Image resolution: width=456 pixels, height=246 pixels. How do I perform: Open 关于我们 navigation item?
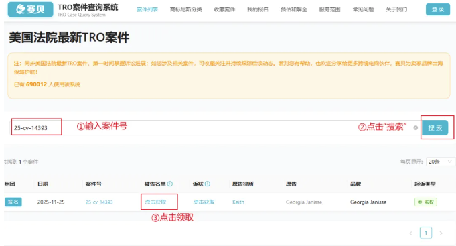(x=396, y=9)
